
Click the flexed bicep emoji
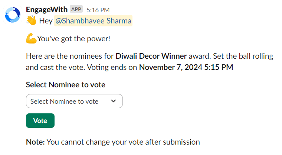[x=31, y=39]
